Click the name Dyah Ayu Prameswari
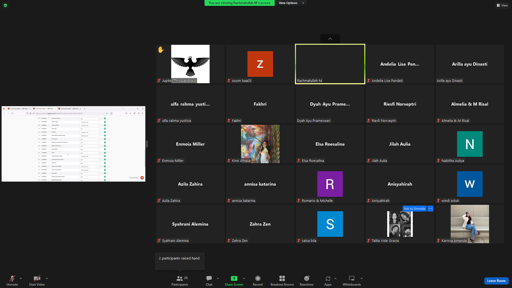The height and width of the screenshot is (288, 512). [314, 121]
